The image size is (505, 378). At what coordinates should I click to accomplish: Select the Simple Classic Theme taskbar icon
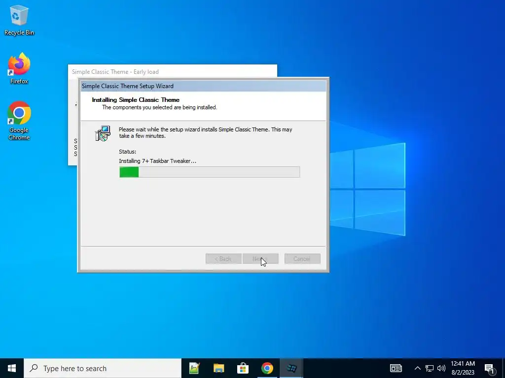[x=291, y=368]
